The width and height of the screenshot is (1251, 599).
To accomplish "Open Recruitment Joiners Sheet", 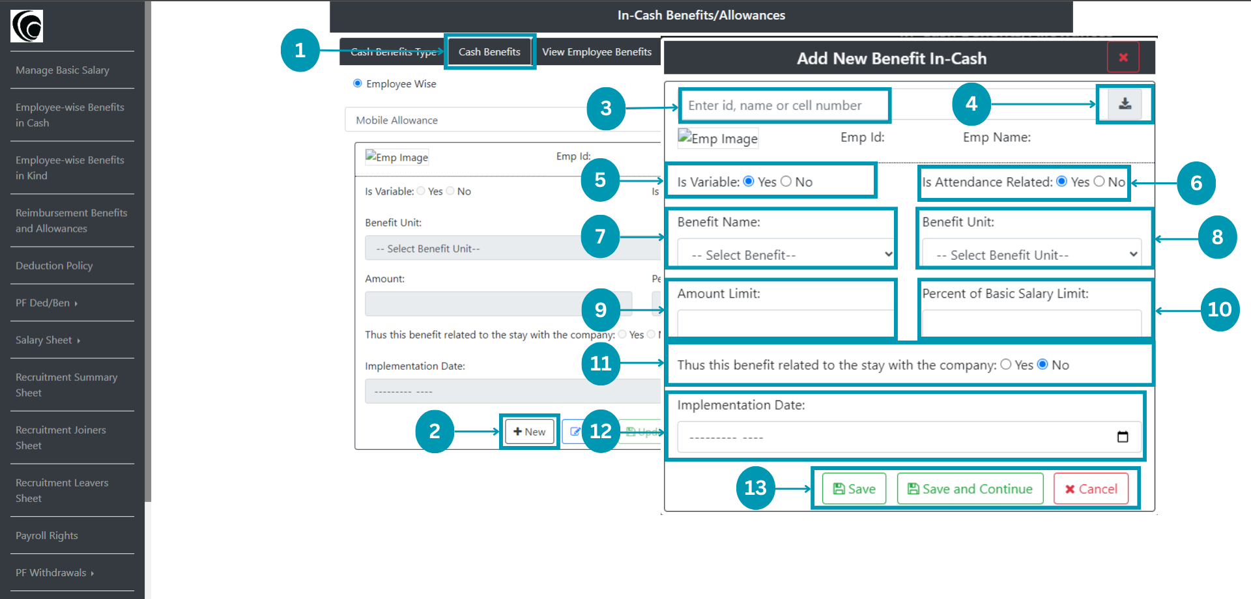I will [61, 437].
